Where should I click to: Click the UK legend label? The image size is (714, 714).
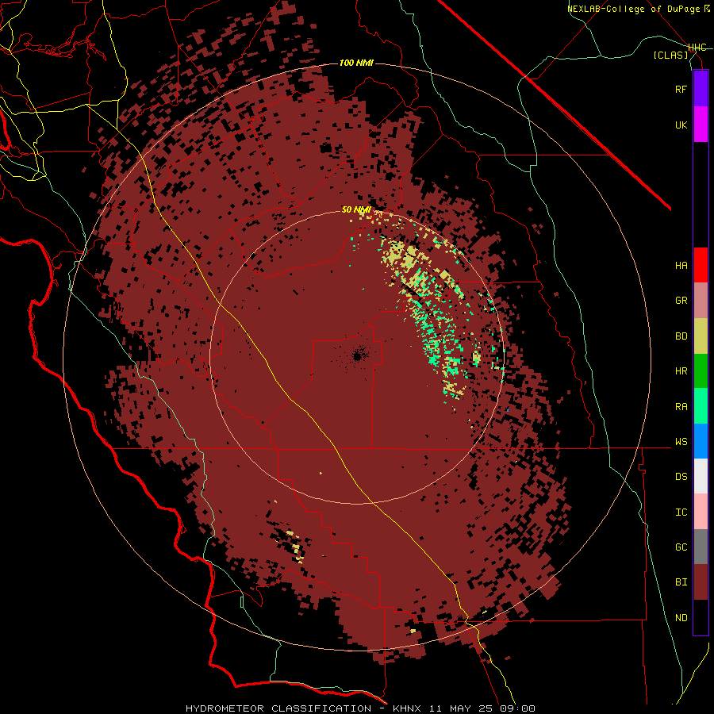681,125
